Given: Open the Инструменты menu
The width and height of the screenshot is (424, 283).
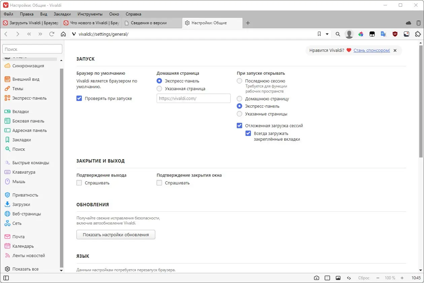Looking at the screenshot, I should tap(90, 14).
